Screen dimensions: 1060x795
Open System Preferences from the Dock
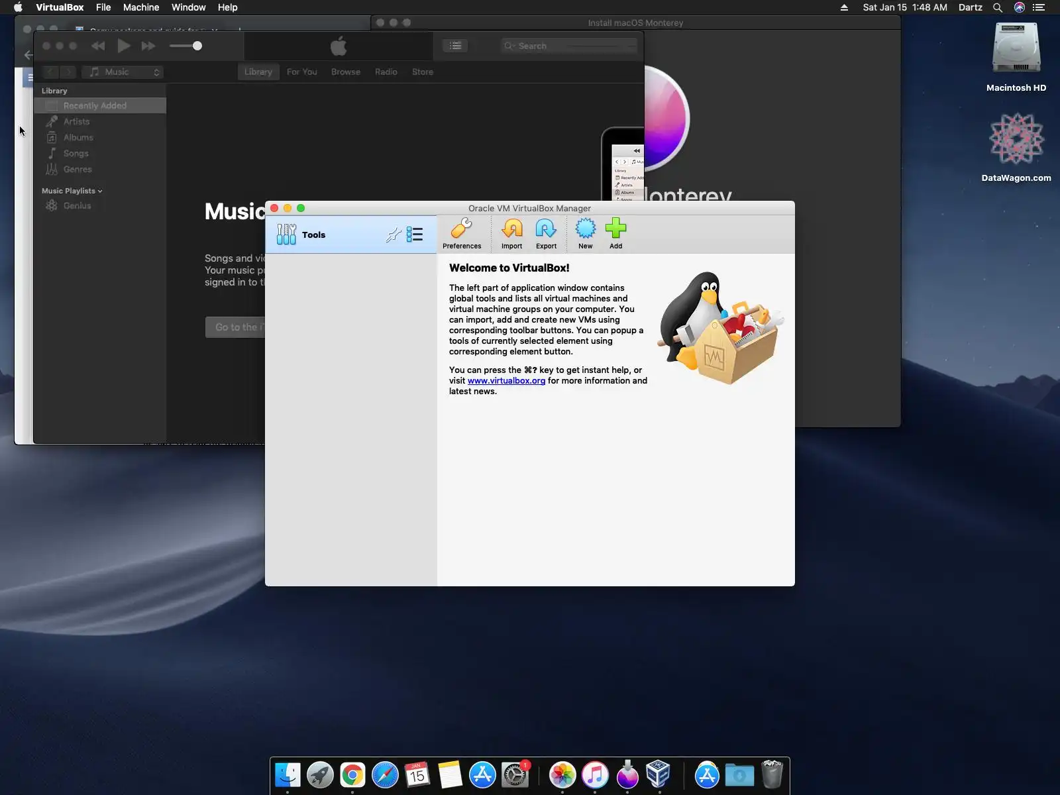coord(515,774)
